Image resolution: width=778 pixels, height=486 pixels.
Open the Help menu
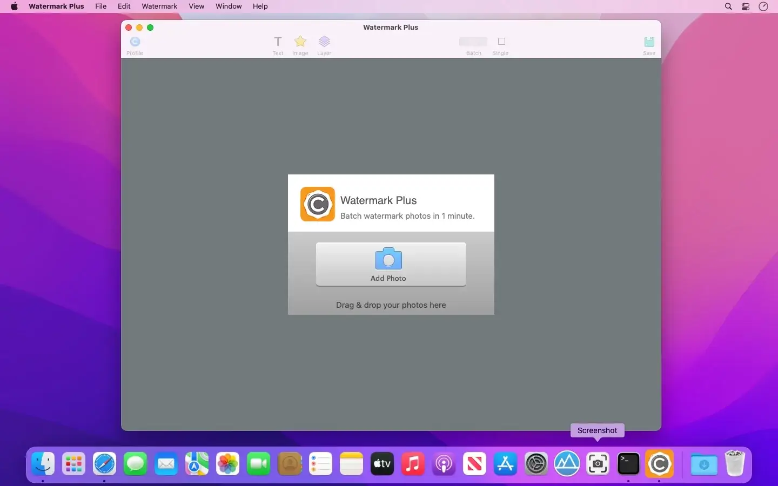pos(260,6)
